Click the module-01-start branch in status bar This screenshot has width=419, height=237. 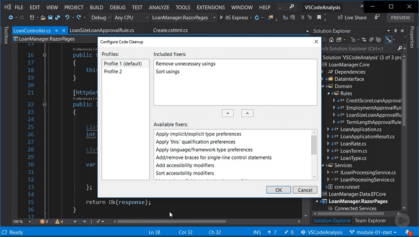[x=374, y=232]
